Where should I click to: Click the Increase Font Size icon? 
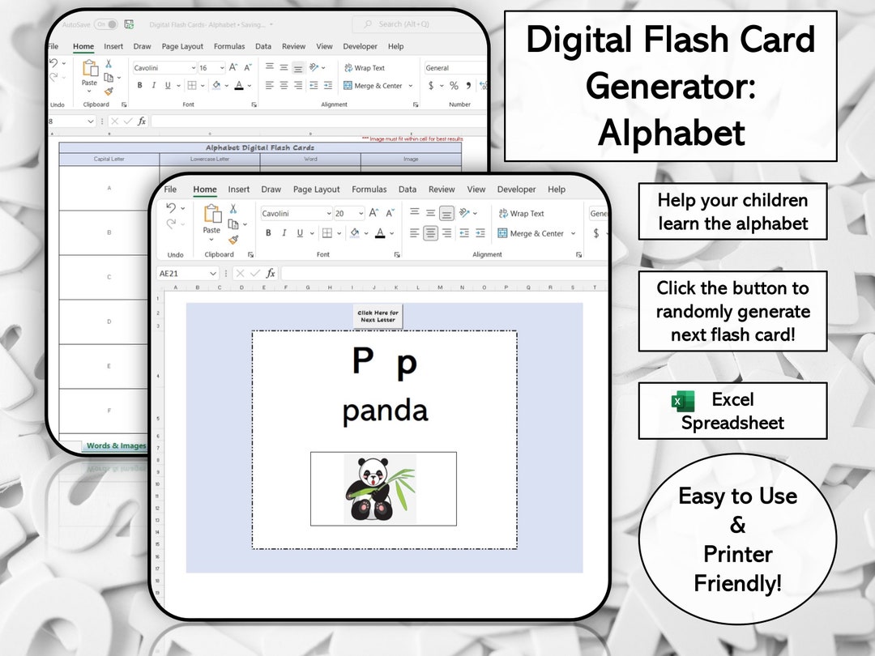click(372, 213)
